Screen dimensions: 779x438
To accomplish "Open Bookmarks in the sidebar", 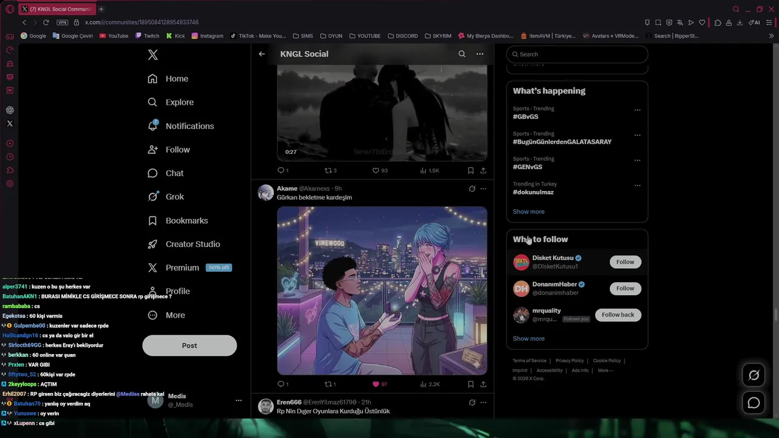I will (x=178, y=220).
